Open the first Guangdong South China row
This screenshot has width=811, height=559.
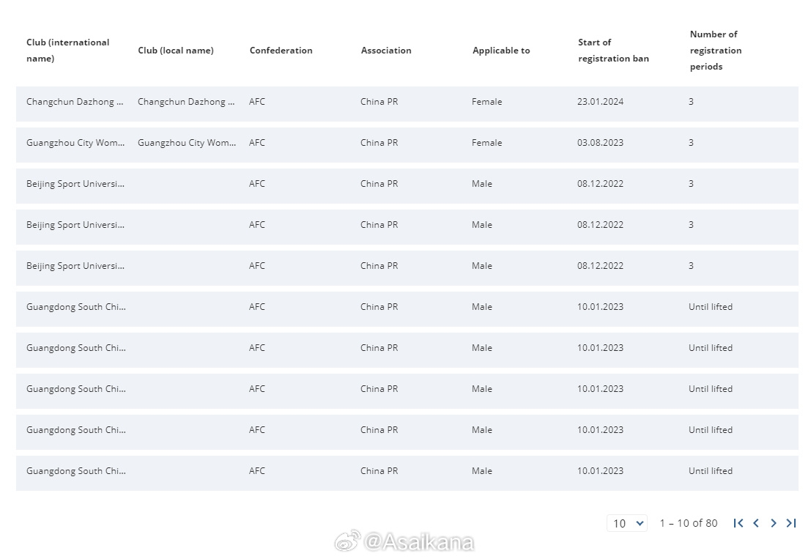(407, 308)
